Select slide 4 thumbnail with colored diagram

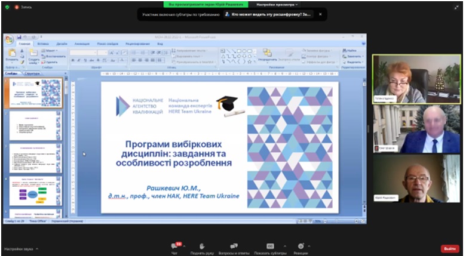(x=36, y=191)
